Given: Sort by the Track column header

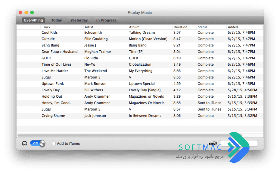Looking at the screenshot, I should (x=62, y=27).
